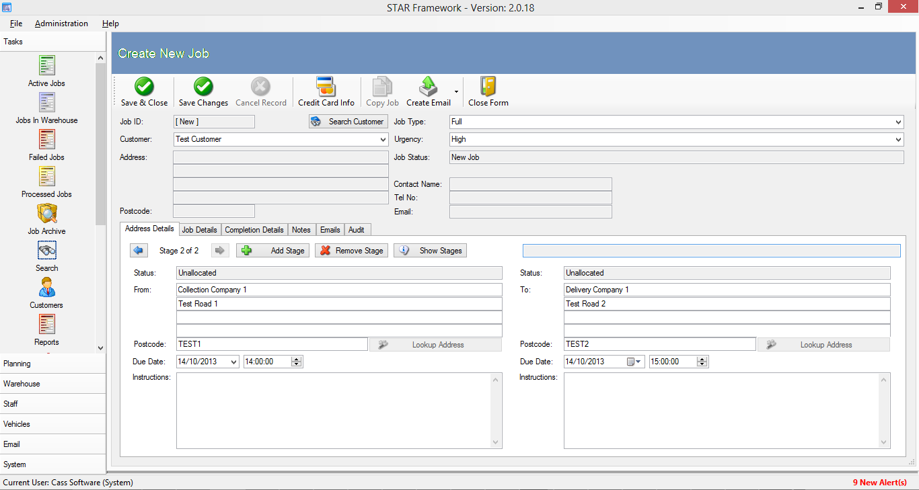Viewport: 919px width, 490px height.
Task: Click the Tasks sidebar scroll up arrow
Action: 101,58
